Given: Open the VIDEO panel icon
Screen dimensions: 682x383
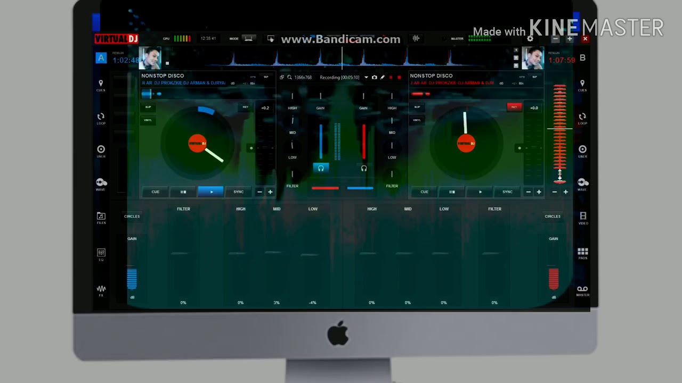Looking at the screenshot, I should point(583,218).
